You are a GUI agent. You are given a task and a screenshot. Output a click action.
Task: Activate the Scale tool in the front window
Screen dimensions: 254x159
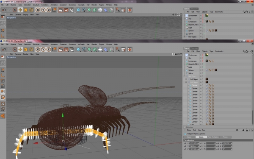(25, 50)
